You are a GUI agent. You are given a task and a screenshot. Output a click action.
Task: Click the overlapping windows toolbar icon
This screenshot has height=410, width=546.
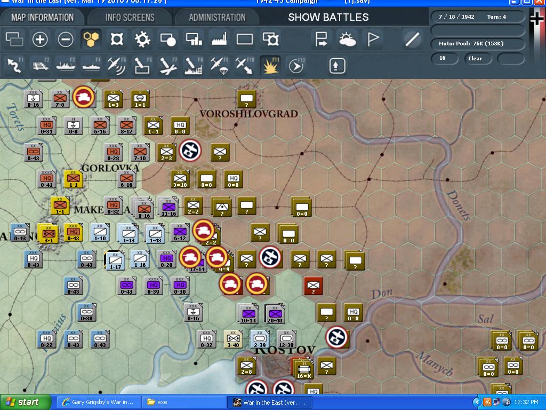[x=14, y=39]
